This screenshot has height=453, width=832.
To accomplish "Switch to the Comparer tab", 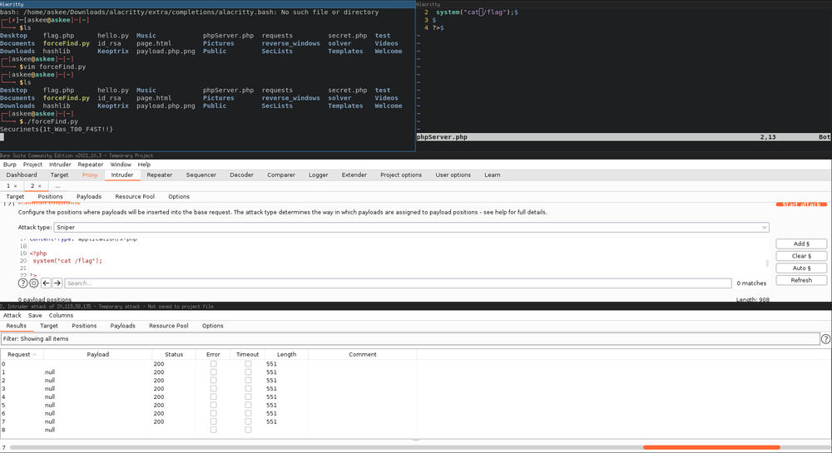I will [280, 175].
